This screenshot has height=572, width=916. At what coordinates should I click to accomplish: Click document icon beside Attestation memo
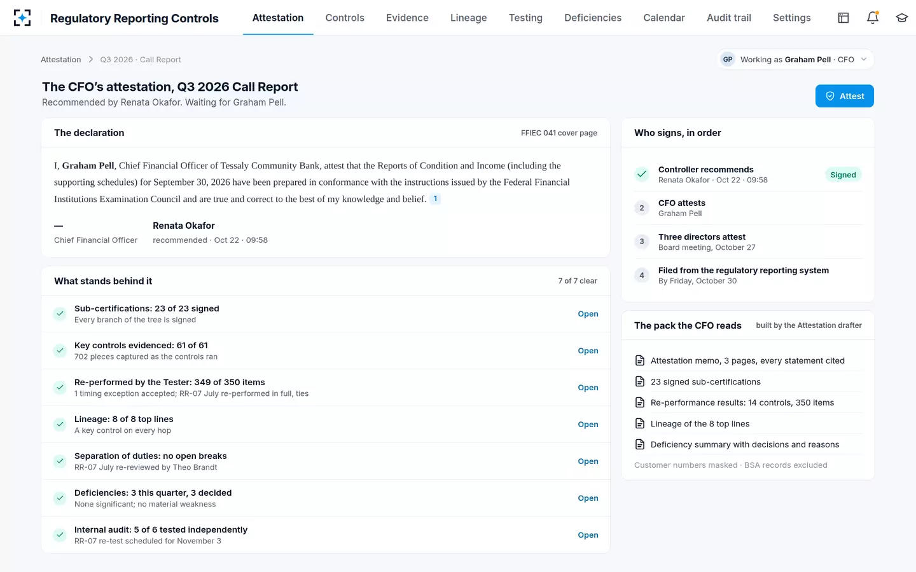coord(640,360)
